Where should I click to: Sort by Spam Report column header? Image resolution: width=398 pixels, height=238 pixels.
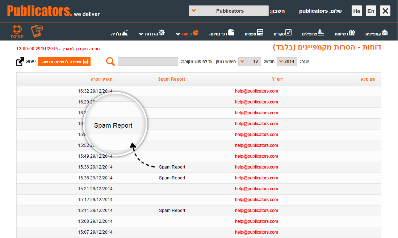(x=172, y=79)
